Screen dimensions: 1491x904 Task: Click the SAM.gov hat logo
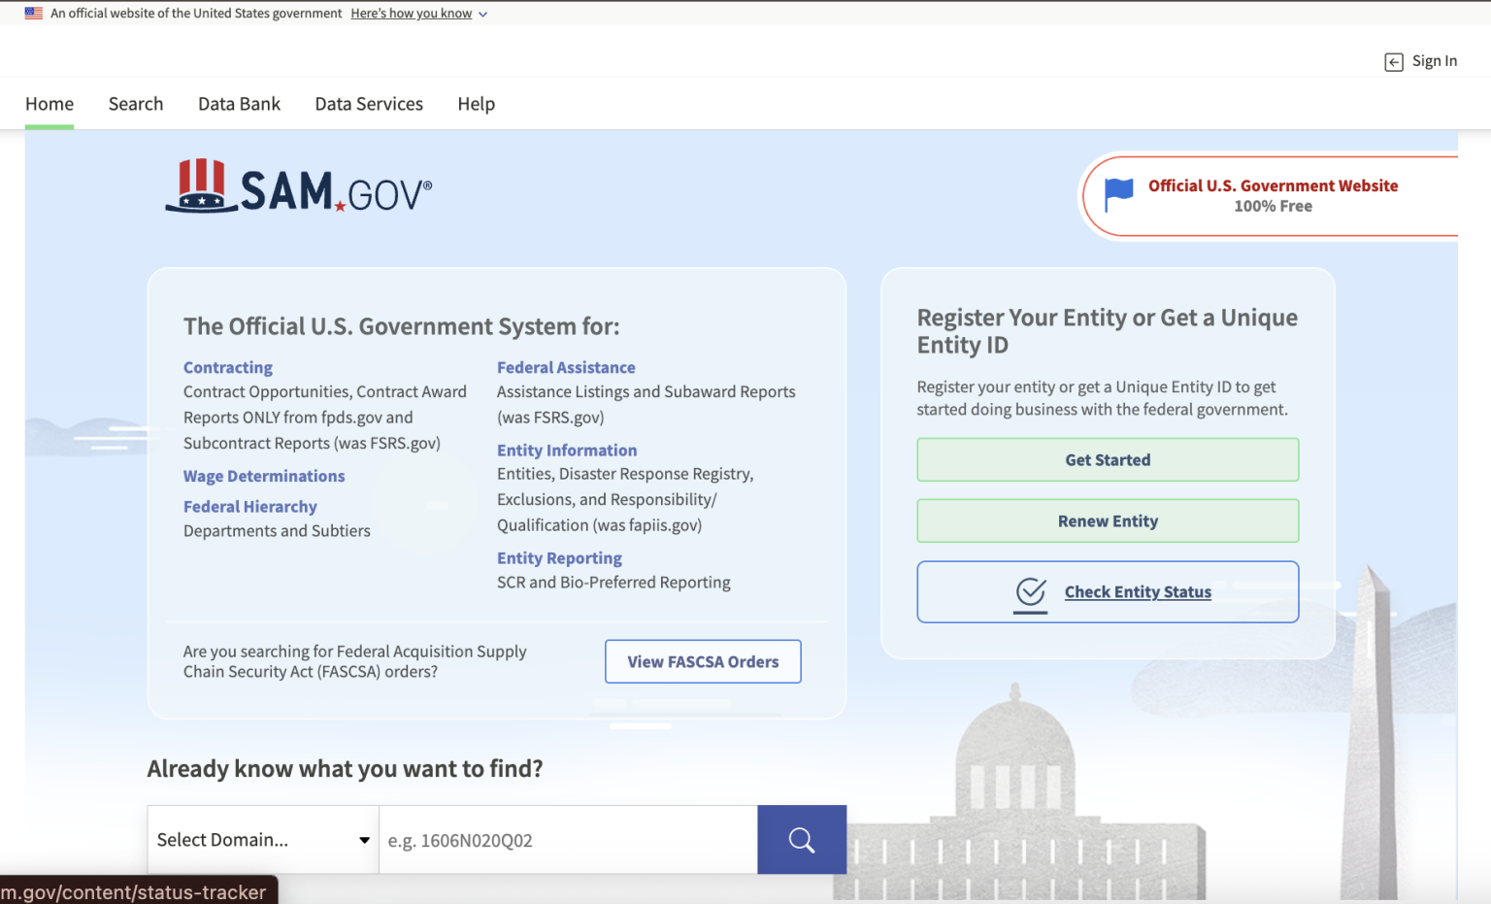coord(202,185)
